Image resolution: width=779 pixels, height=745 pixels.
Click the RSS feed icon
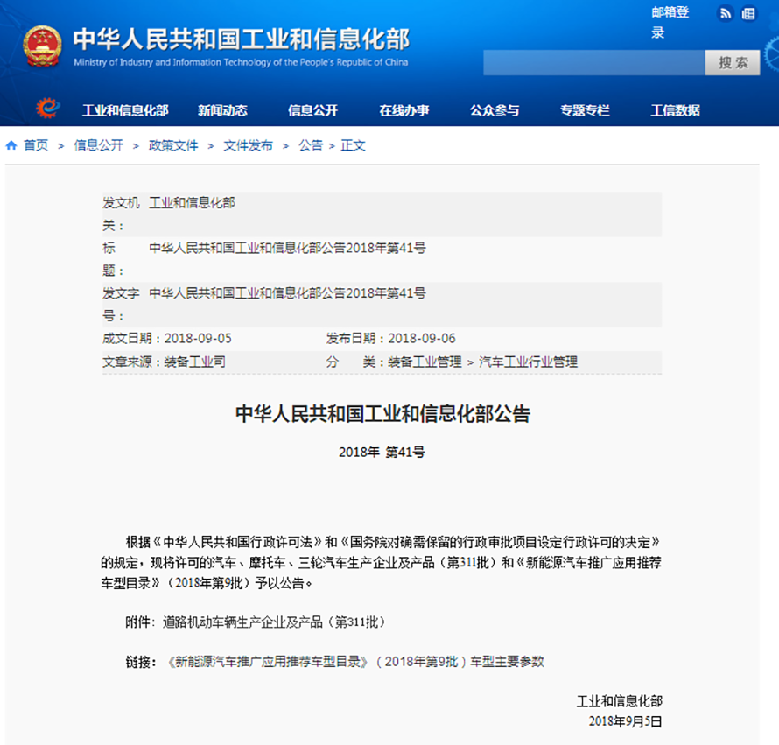[726, 13]
